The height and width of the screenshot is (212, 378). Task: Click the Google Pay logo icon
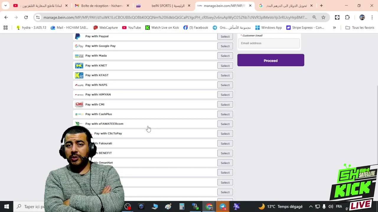[x=79, y=46]
